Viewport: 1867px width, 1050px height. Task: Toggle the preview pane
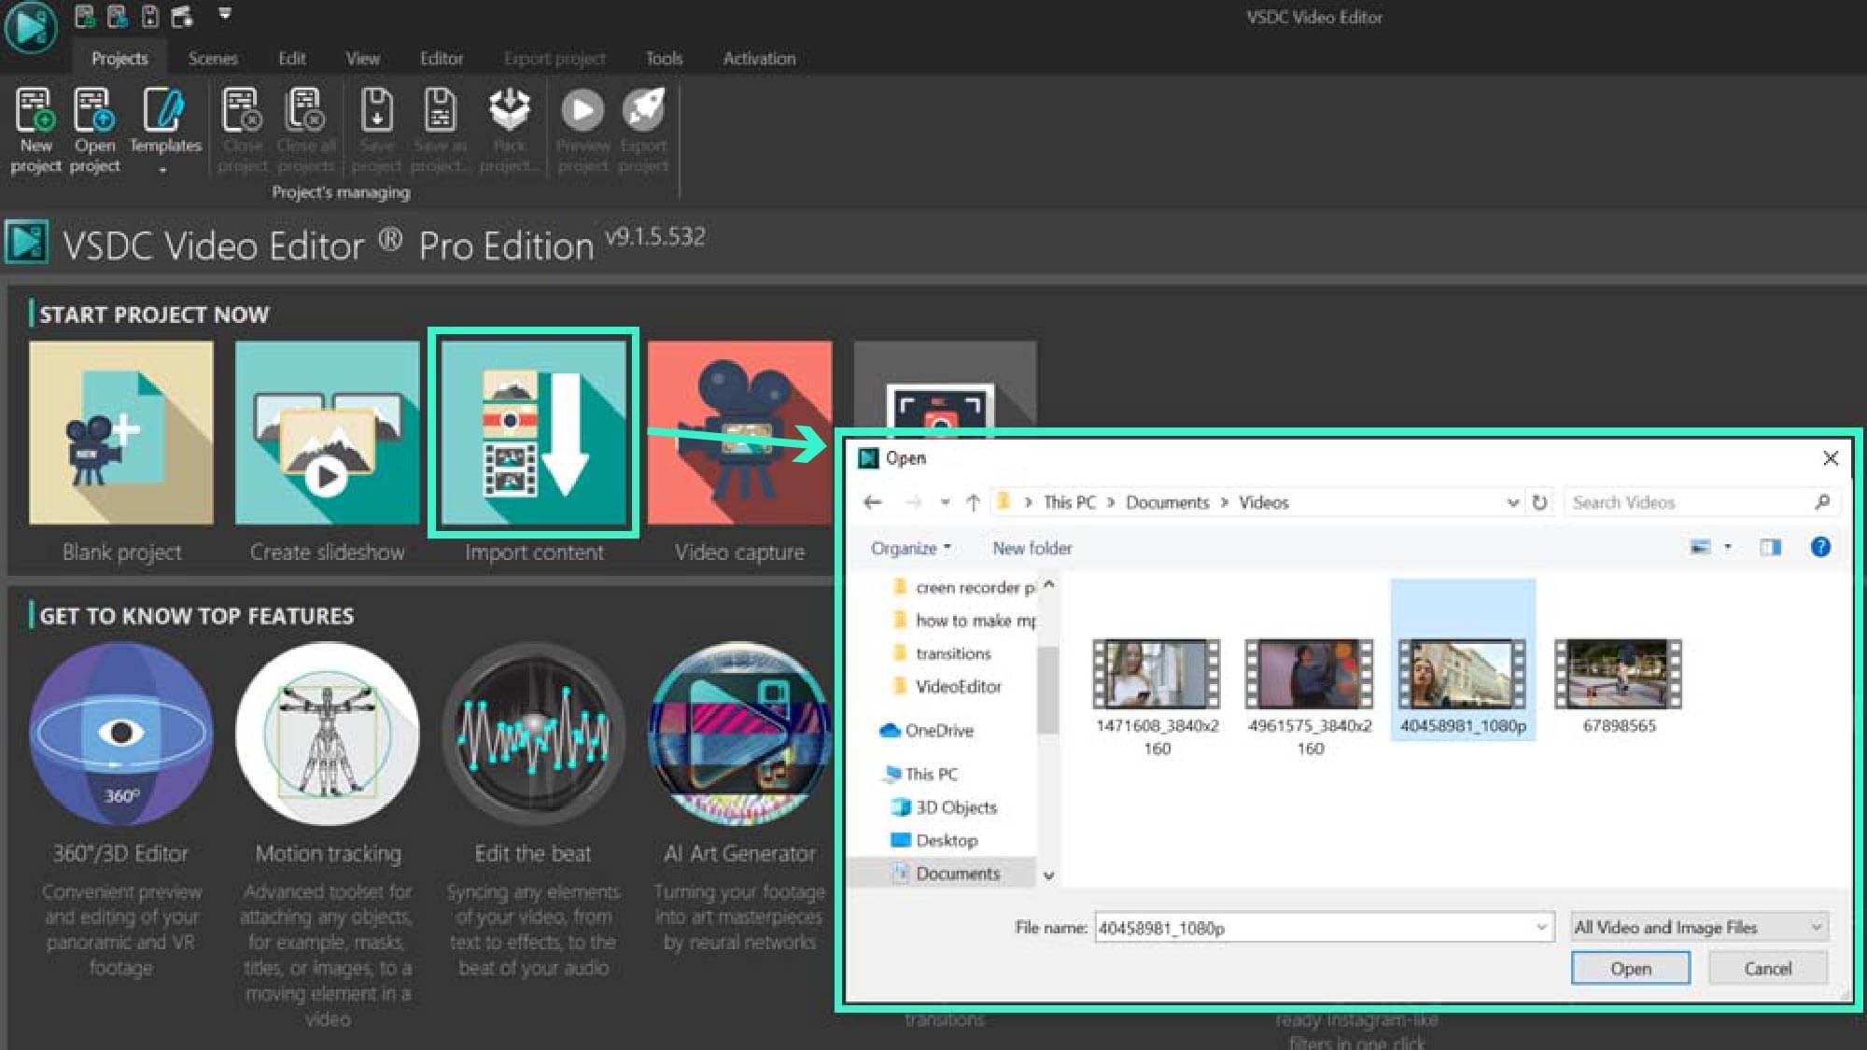pos(1770,547)
